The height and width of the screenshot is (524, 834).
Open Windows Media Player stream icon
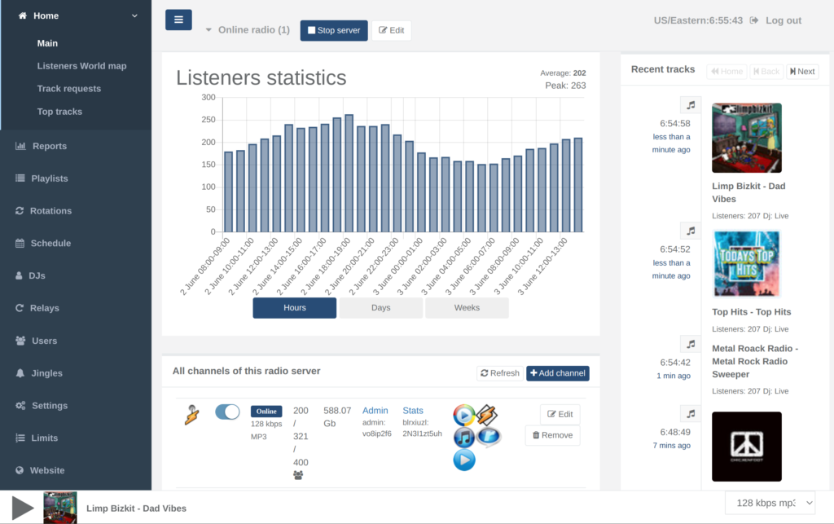pos(463,415)
